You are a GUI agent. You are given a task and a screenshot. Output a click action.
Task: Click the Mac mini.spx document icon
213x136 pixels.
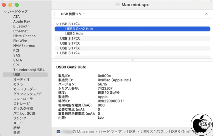(117, 5)
